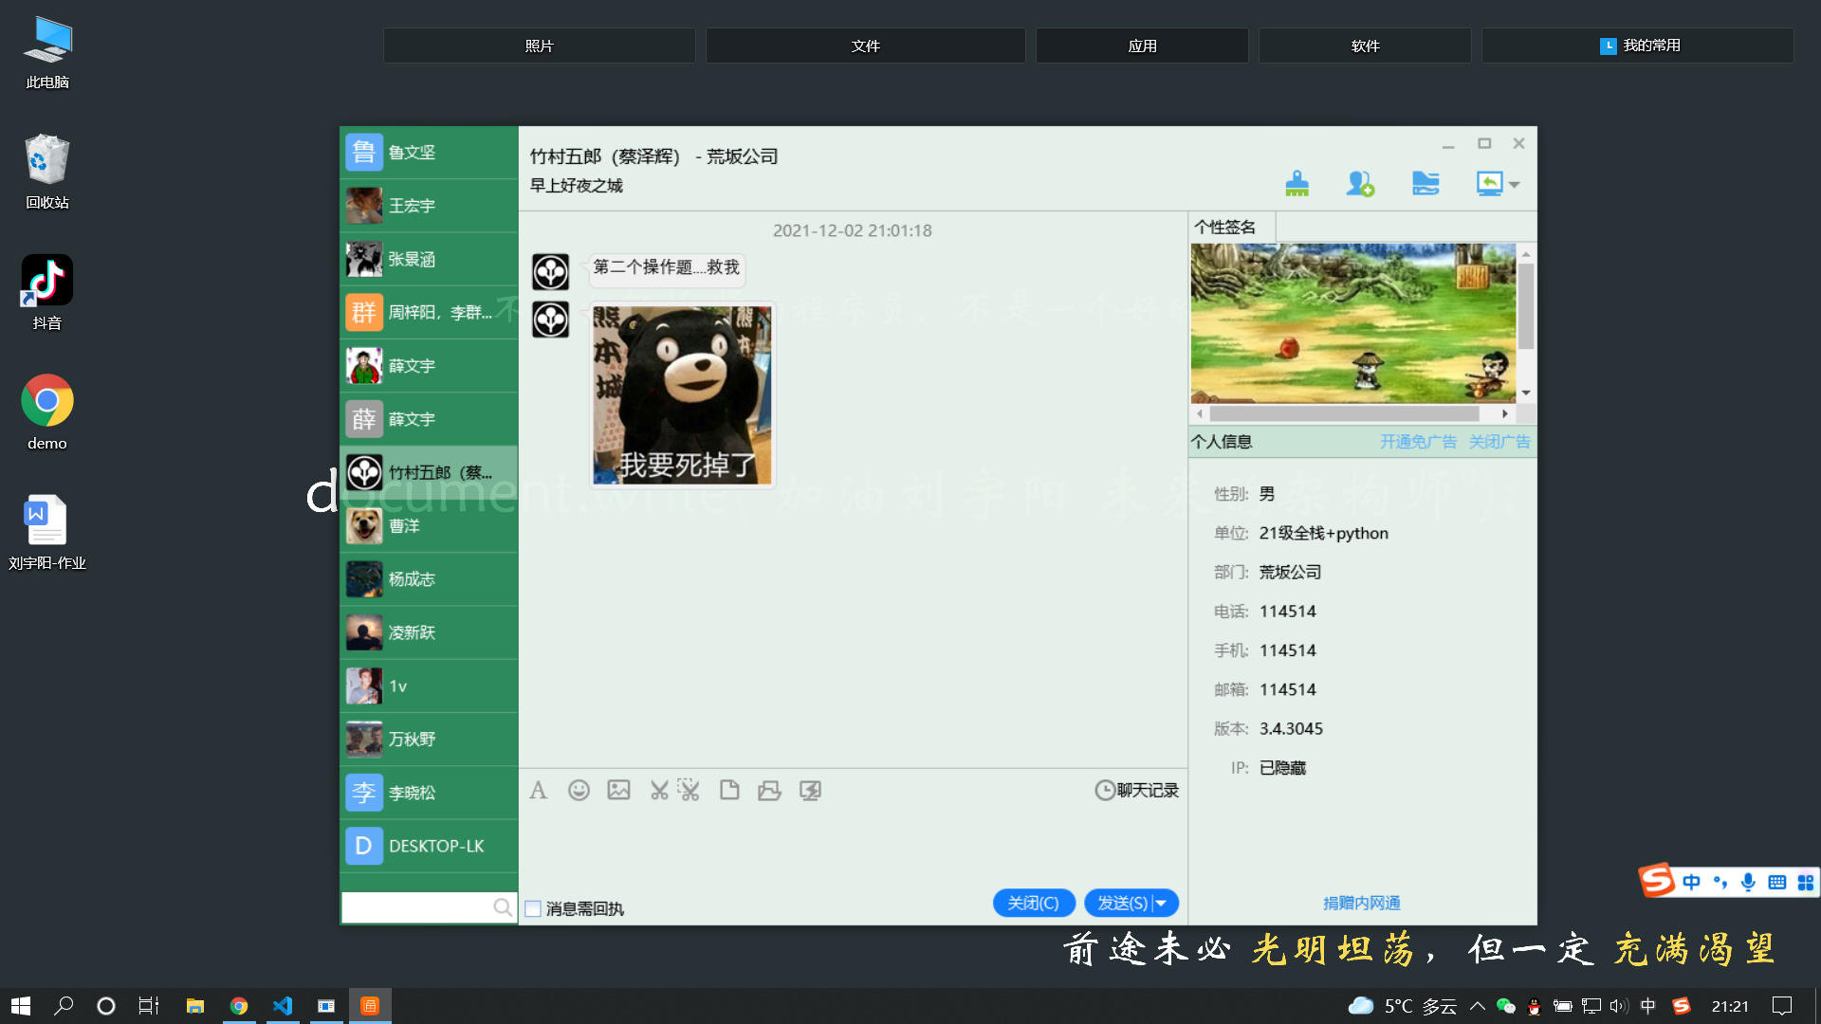Click the QQ penguin tray icon

click(1534, 1006)
